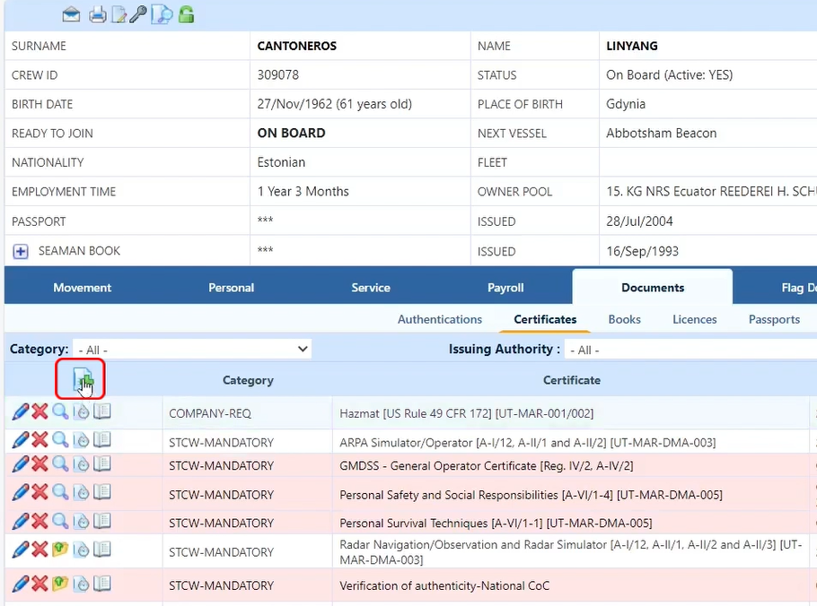This screenshot has width=817, height=606.
Task: View the Hazmat certificate with magnifier
Action: 60,411
